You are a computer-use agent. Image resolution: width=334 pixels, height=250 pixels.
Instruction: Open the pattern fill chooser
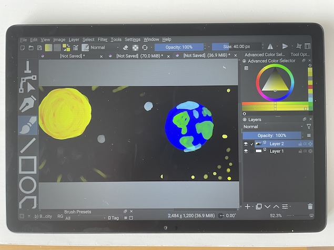coord(57,48)
